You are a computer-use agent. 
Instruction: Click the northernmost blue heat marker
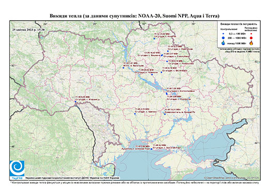coord(154,39)
